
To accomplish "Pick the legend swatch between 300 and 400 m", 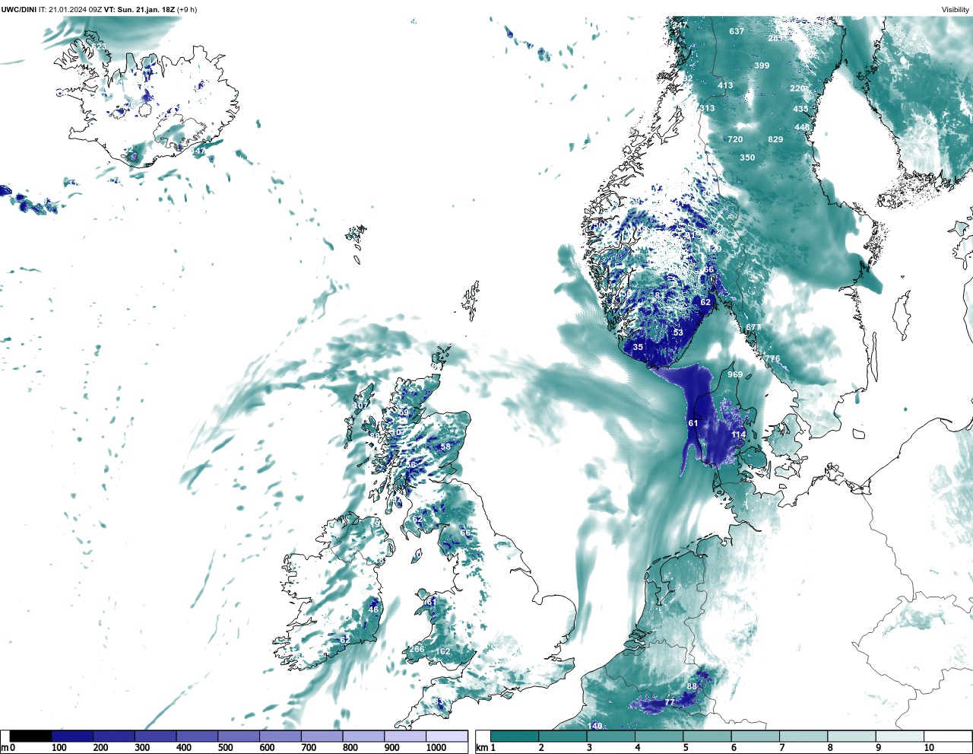I will tap(155, 736).
